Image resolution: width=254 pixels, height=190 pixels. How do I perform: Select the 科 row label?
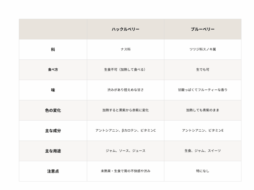click(53, 49)
